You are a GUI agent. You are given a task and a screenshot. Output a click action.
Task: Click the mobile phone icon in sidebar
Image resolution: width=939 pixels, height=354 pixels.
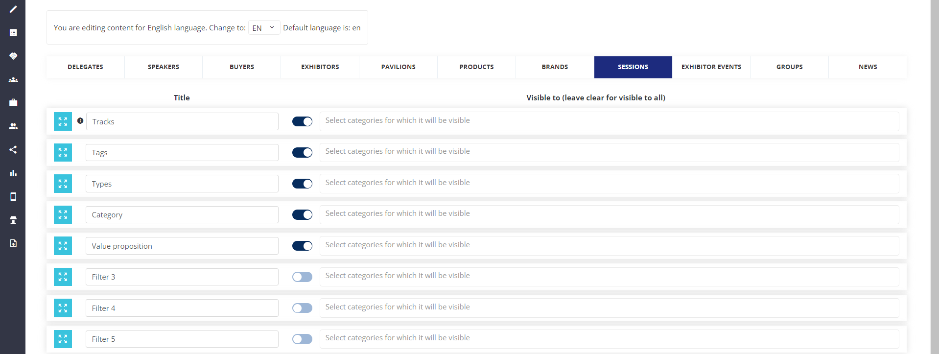[x=13, y=197]
